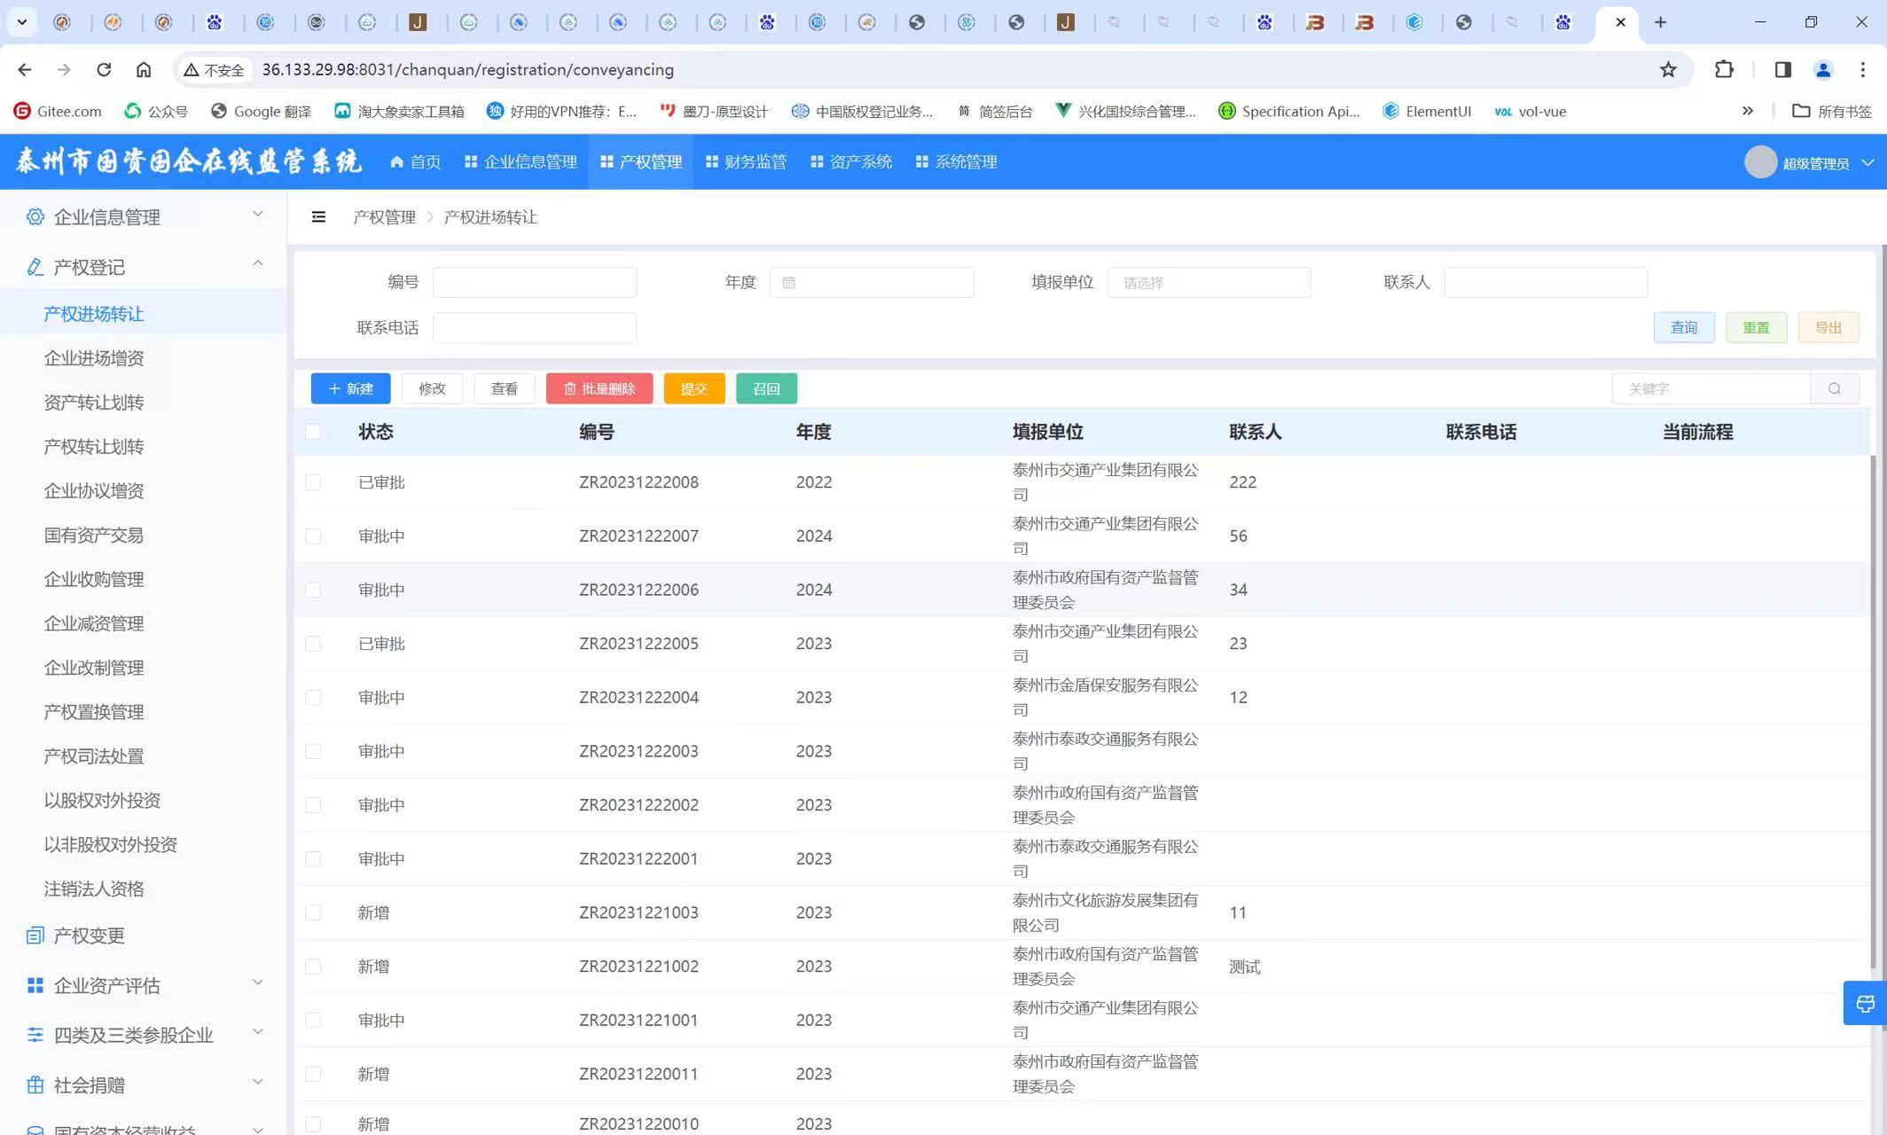1887x1135 pixels.
Task: Check the row ZR20231221003 checkbox
Action: 313,912
